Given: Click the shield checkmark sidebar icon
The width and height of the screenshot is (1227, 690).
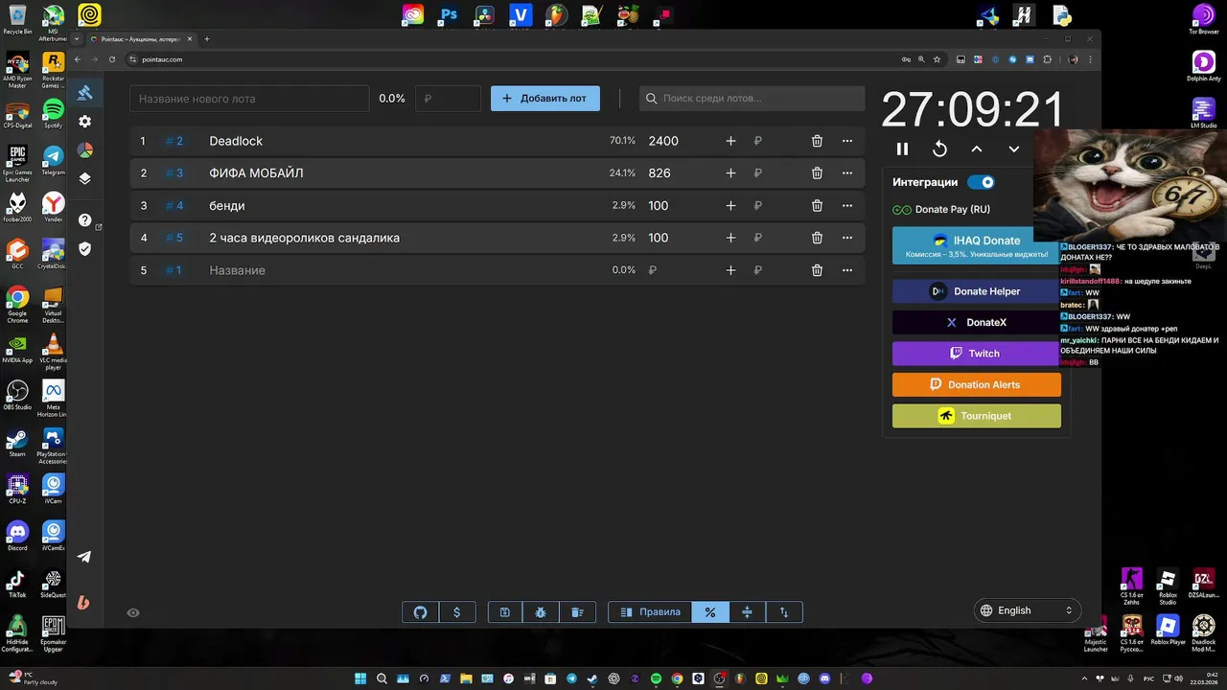Looking at the screenshot, I should pyautogui.click(x=85, y=249).
